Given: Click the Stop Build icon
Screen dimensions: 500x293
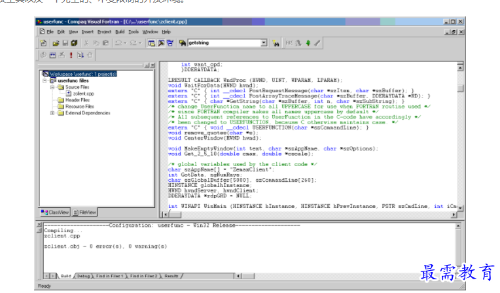Looking at the screenshot, I should click(x=62, y=55).
